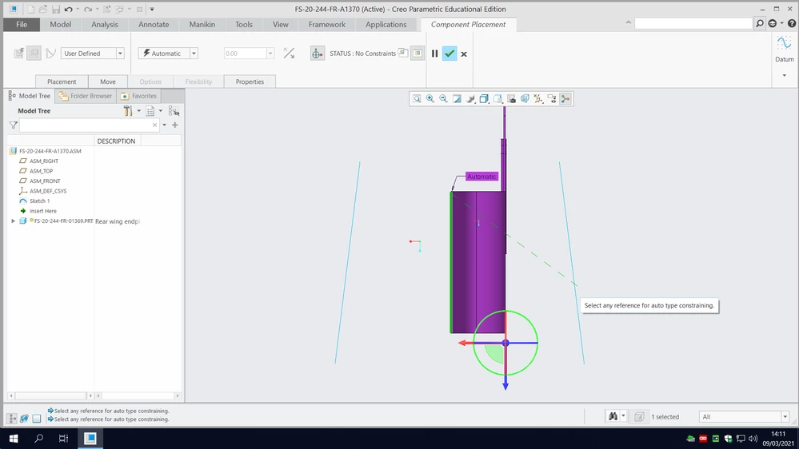This screenshot has height=449, width=799.
Task: Toggle model tree display in status bar
Action: 12,419
